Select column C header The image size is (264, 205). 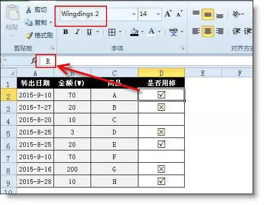tap(114, 73)
